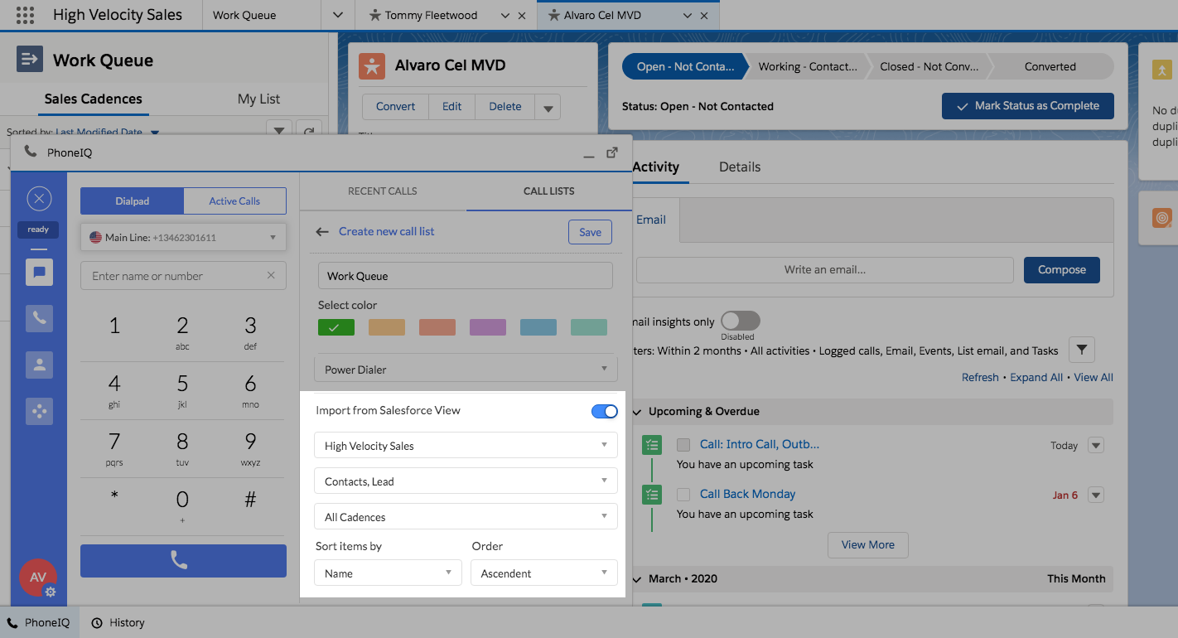Open the Alvaro Cel MVD tab chevron

[x=687, y=16]
